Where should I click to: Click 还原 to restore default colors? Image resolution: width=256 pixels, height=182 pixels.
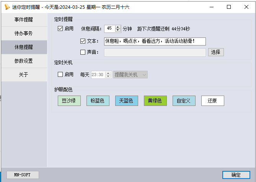tap(212, 101)
